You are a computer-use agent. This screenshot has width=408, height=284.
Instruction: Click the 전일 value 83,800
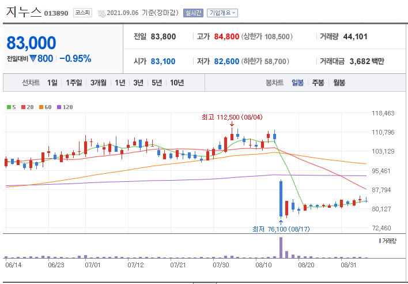pos(164,36)
